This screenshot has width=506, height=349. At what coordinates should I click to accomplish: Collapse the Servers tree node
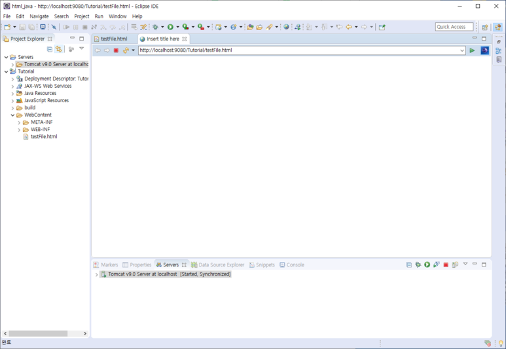pyautogui.click(x=6, y=57)
